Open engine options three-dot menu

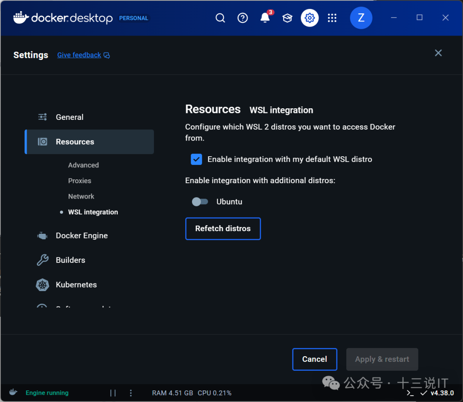click(131, 393)
